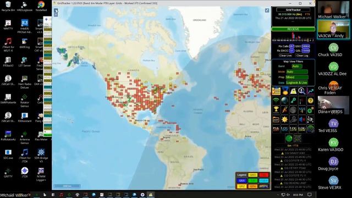Click the lightning bolt icon
Viewport: 352px width, 198px height.
285,110
